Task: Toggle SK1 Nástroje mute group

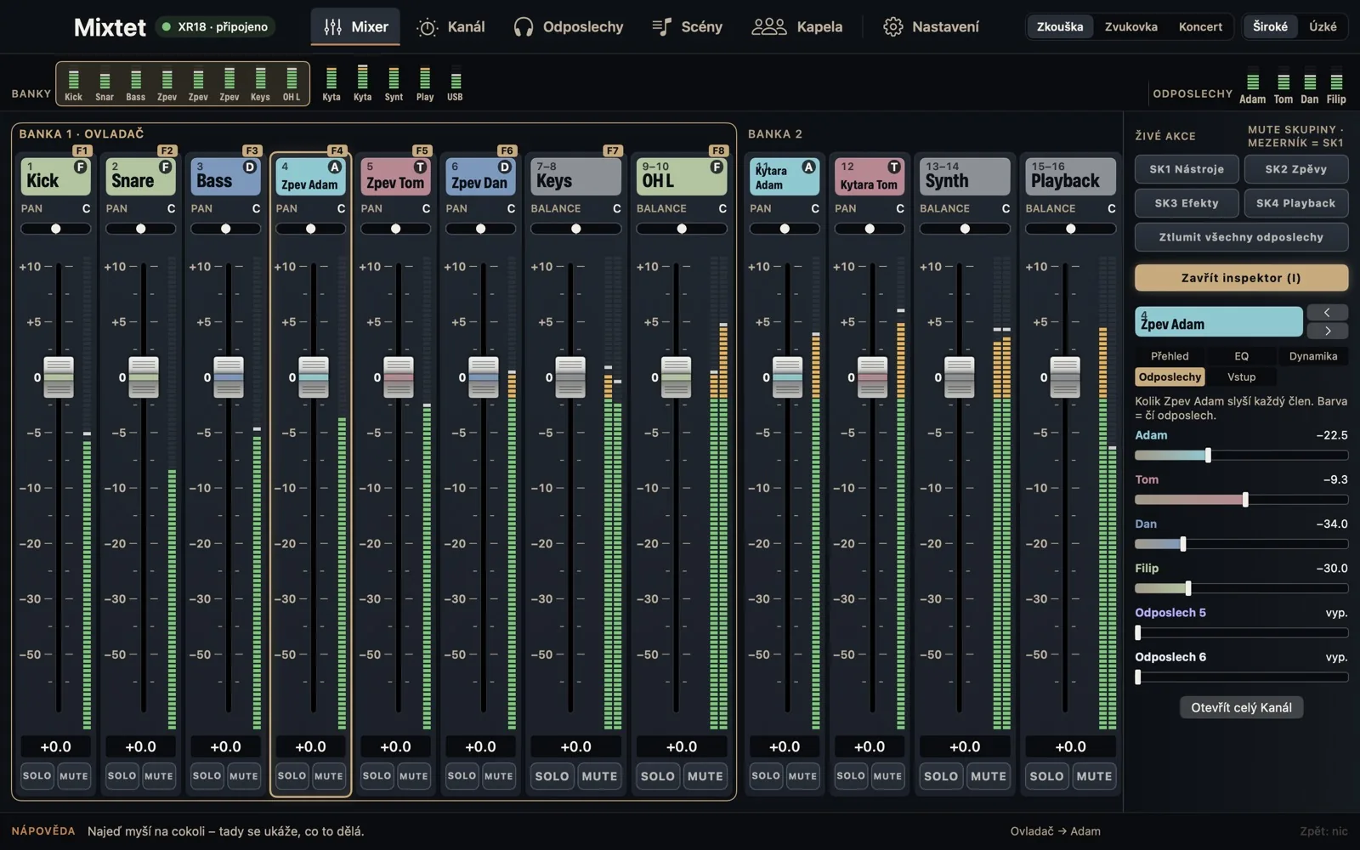Action: click(1187, 169)
